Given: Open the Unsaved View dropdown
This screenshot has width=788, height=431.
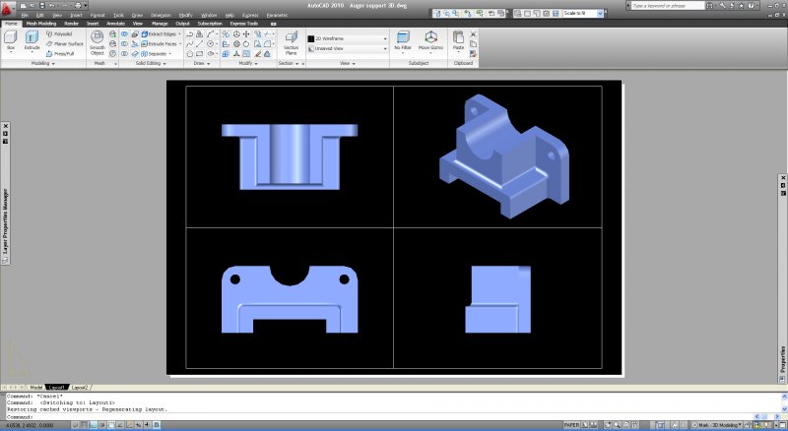Looking at the screenshot, I should (x=348, y=49).
